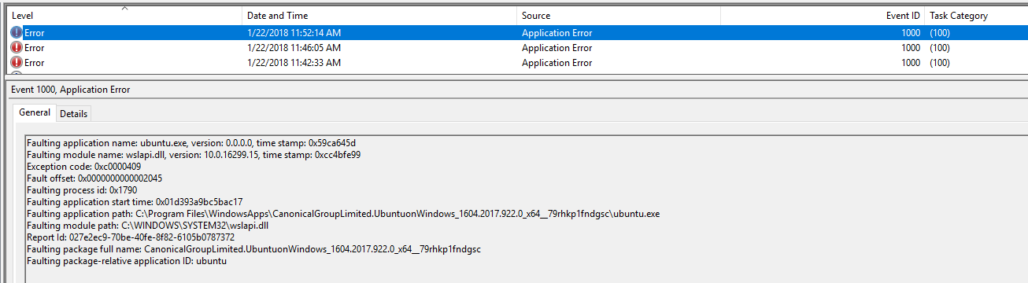
Task: Click the Report Id text line
Action: (131, 237)
